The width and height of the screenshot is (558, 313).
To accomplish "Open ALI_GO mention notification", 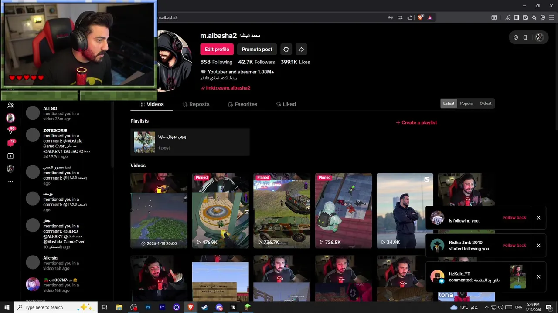I will [68, 113].
